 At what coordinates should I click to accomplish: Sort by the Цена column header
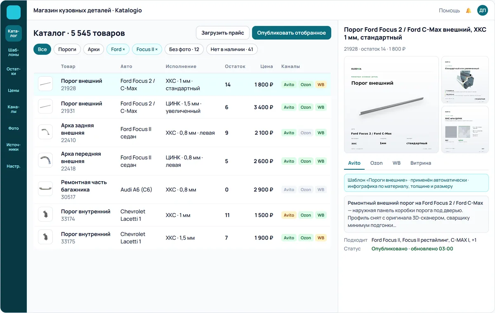[x=267, y=66]
